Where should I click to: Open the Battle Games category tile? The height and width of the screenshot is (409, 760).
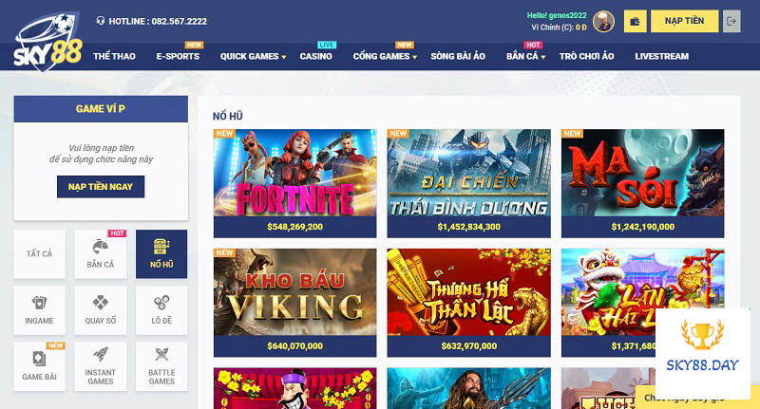coord(161,367)
